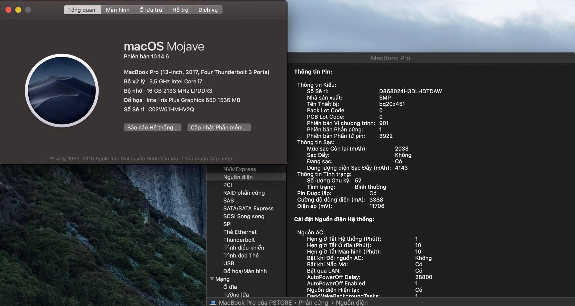The image size is (575, 306).
Task: Select Thunderbolt in hardware list
Action: 239,240
